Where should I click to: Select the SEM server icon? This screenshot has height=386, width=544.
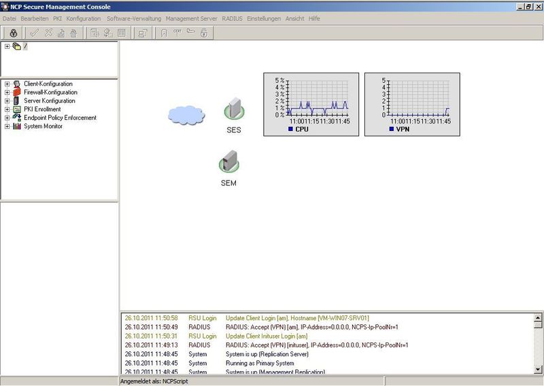[x=229, y=161]
